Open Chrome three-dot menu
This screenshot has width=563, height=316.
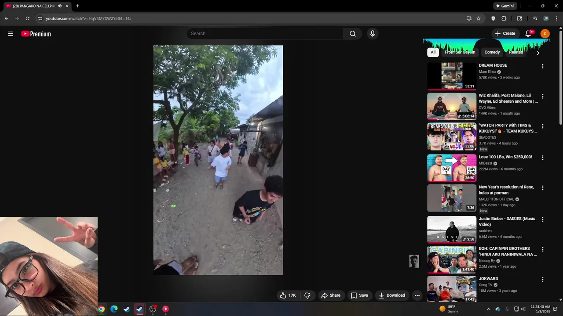tap(556, 18)
